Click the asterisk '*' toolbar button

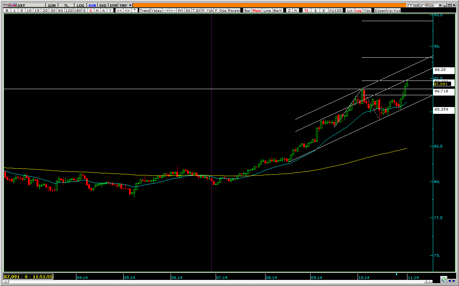click(x=134, y=10)
